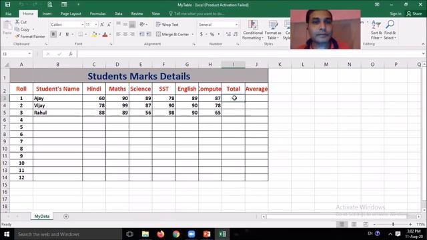Apply the red Font Color A
The width and height of the screenshot is (427, 240).
pos(105,34)
